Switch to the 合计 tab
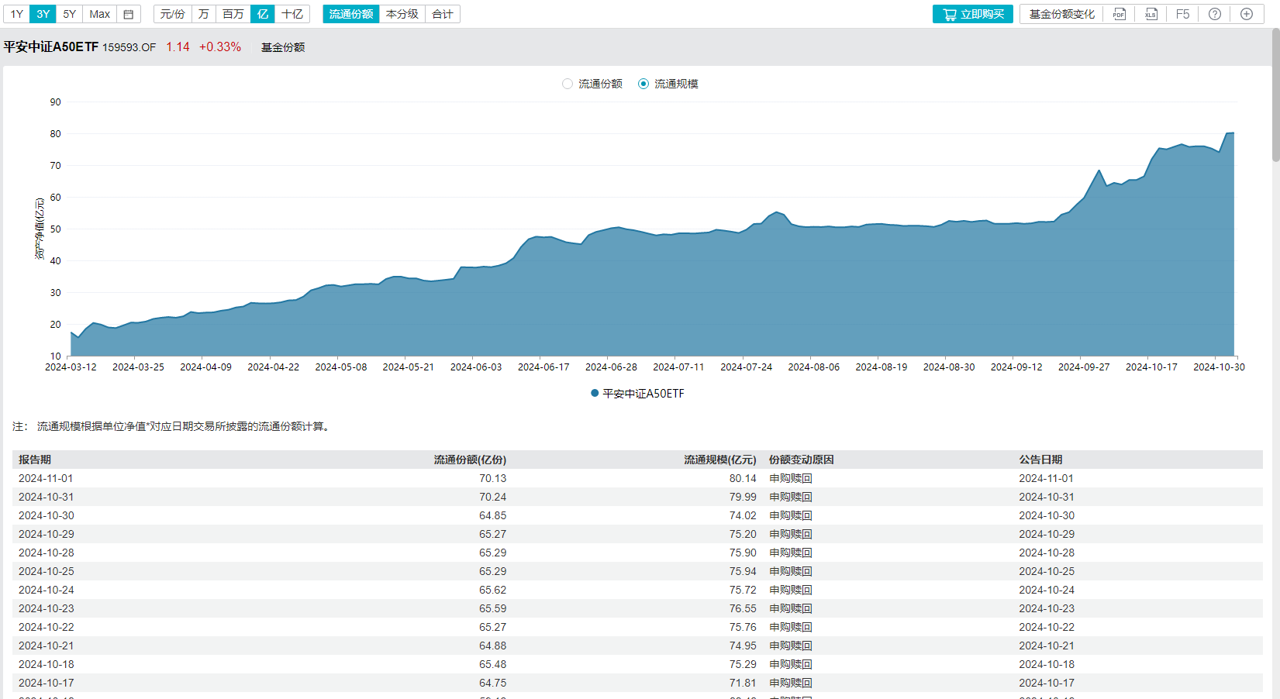This screenshot has height=699, width=1280. coord(442,13)
